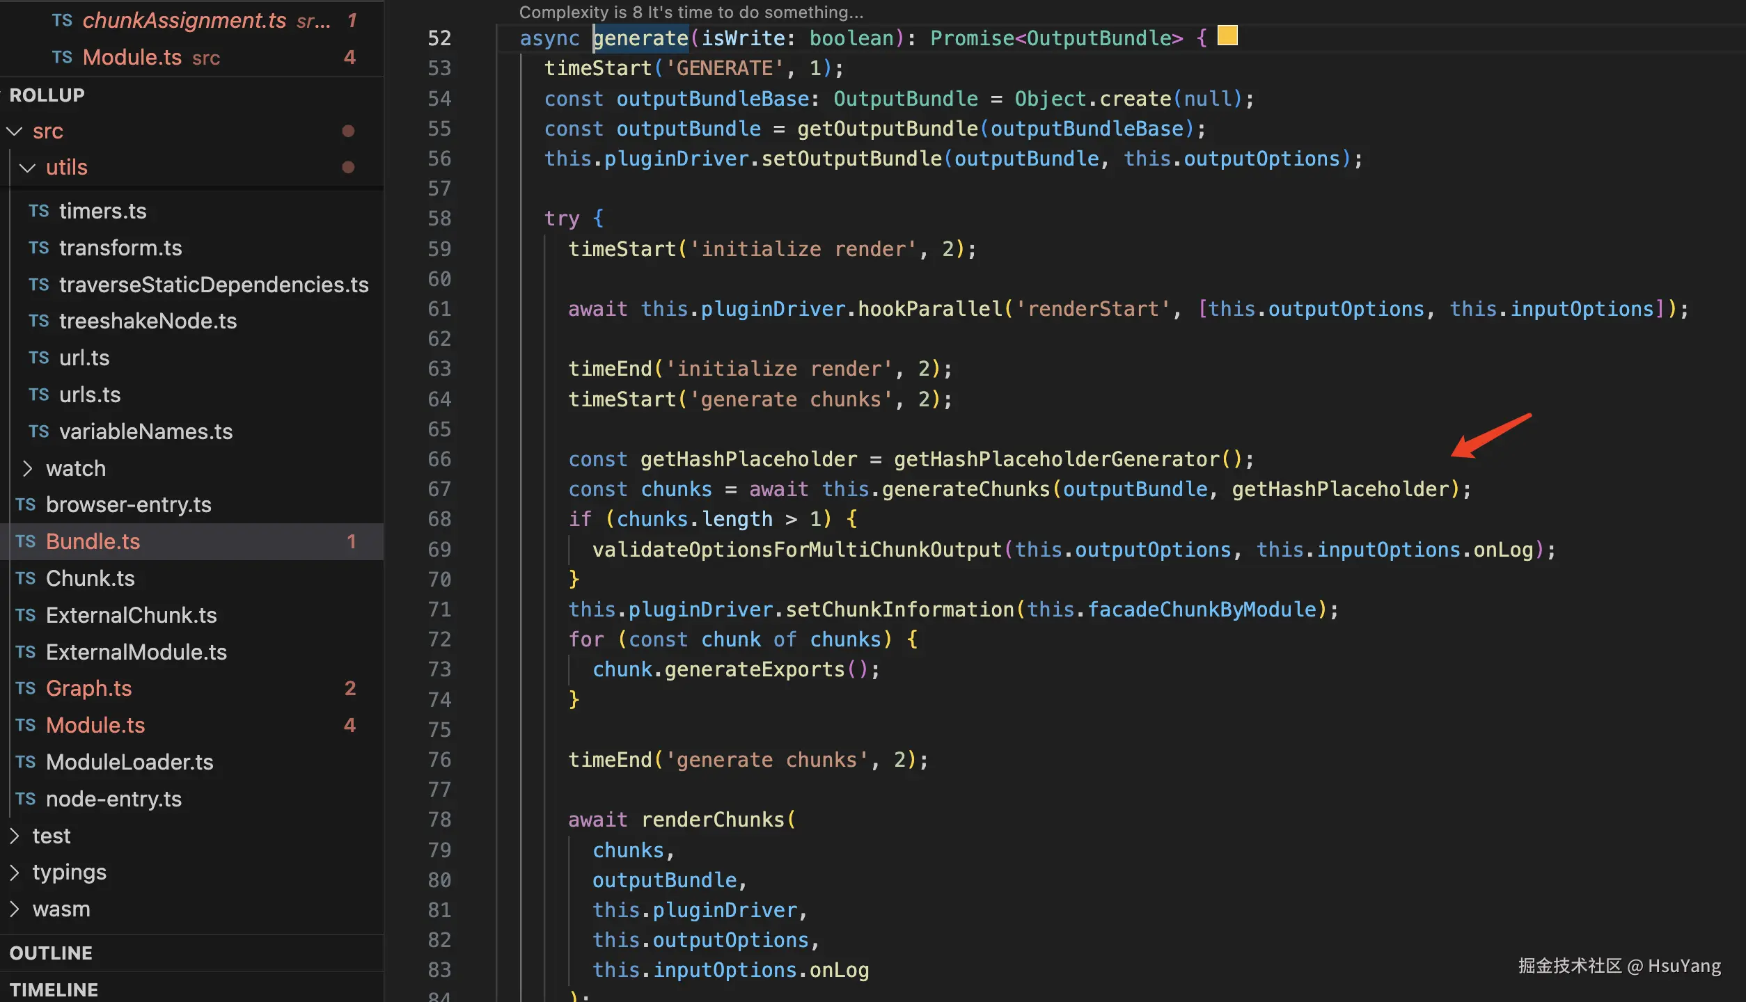Expand the test folder
Image resolution: width=1746 pixels, height=1002 pixels.
click(x=15, y=836)
